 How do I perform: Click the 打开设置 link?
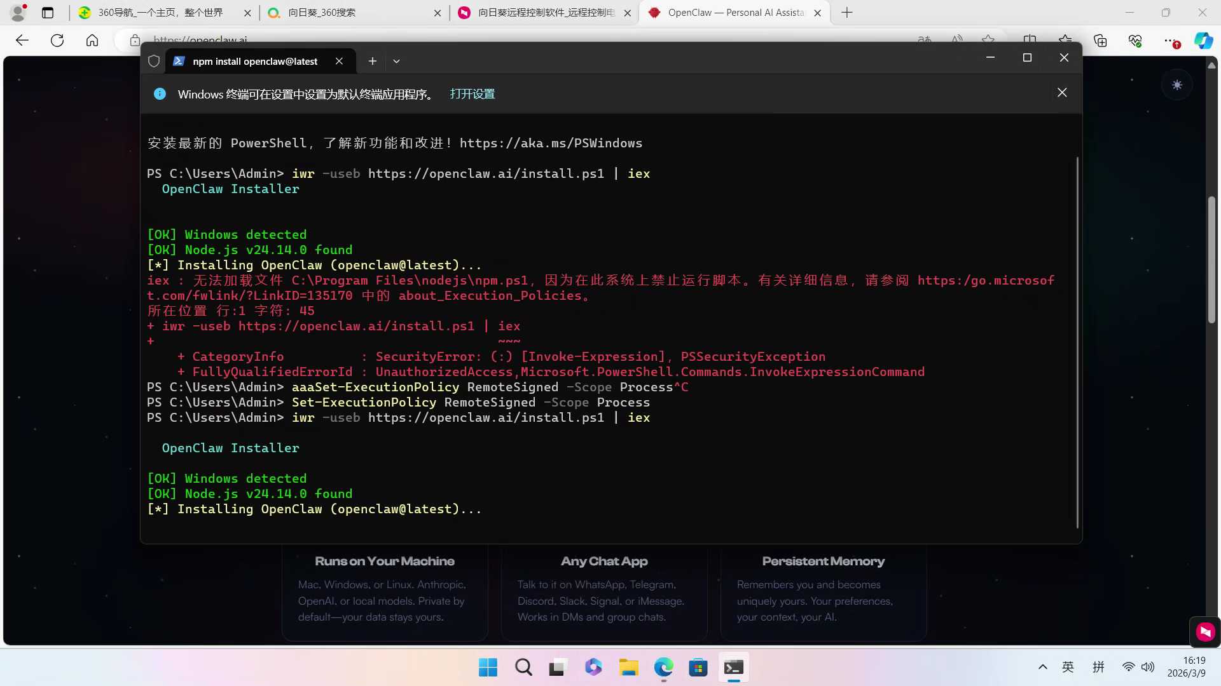click(x=472, y=94)
